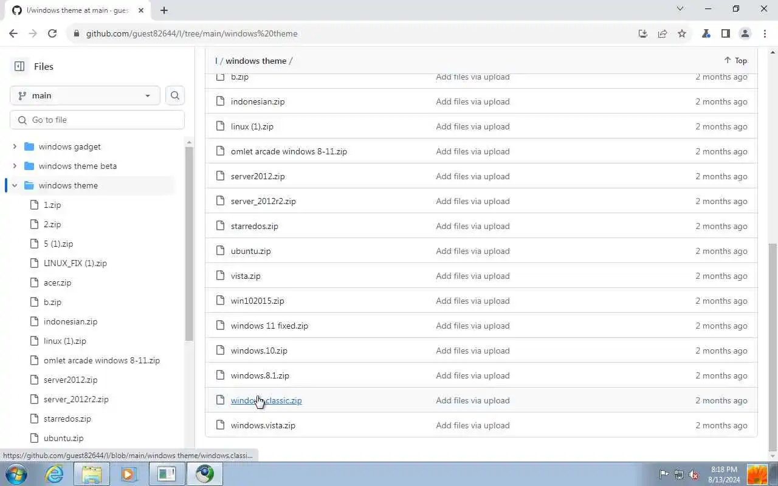Open the main branch dropdown
The image size is (778, 486).
[x=85, y=95]
